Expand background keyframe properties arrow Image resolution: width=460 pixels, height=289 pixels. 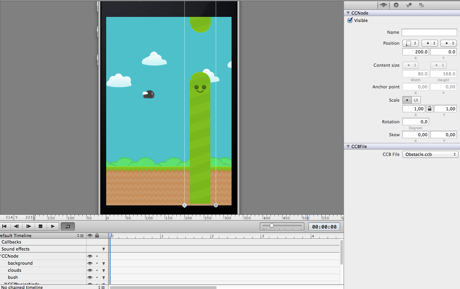pos(103,264)
